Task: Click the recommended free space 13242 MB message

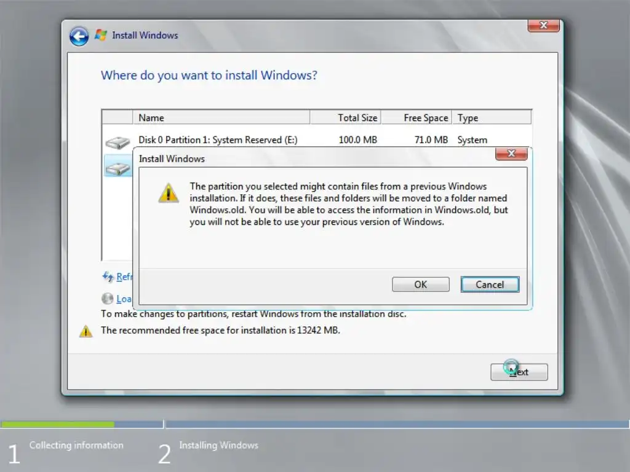Action: pos(220,330)
